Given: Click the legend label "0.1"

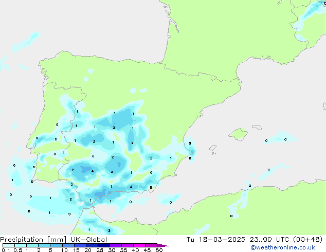Looking at the screenshot, I should coord(6,250).
